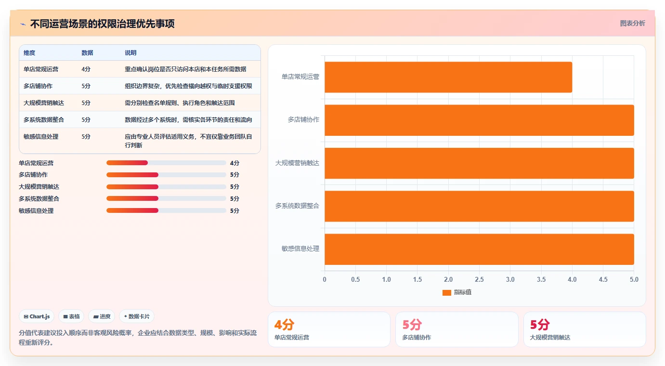Click the 单店常规运营 progress bar
The width and height of the screenshot is (665, 366).
point(166,163)
